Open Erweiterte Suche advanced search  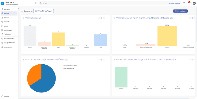click(174, 3)
